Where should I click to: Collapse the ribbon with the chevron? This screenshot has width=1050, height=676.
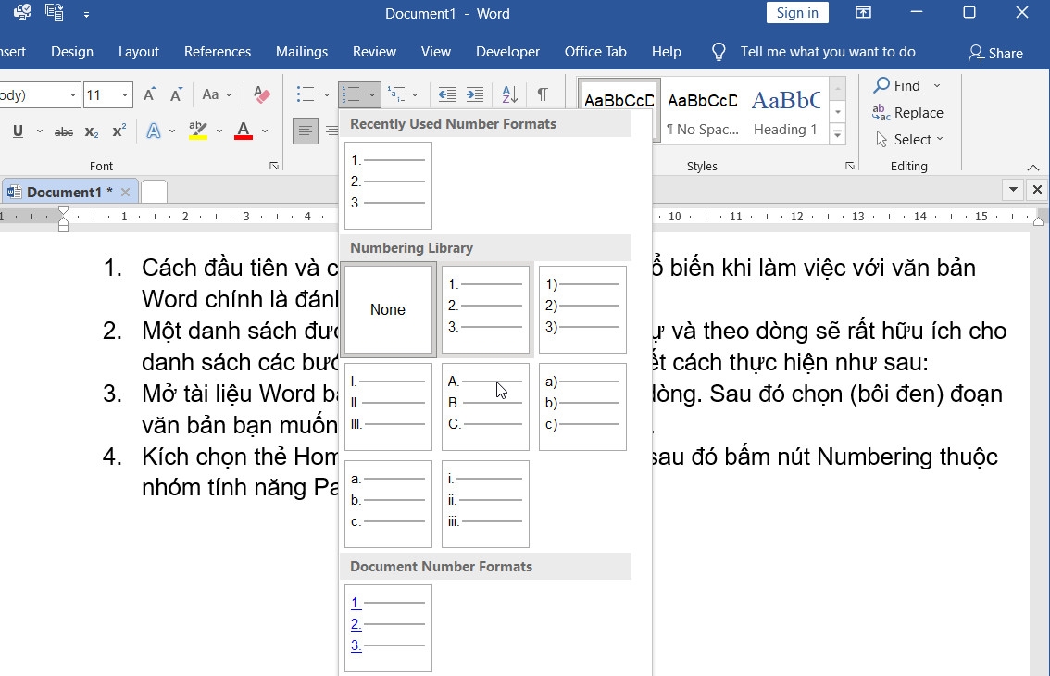[1033, 167]
